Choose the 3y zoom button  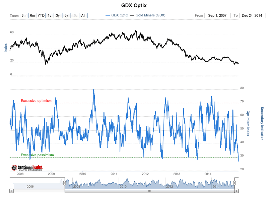[58, 15]
